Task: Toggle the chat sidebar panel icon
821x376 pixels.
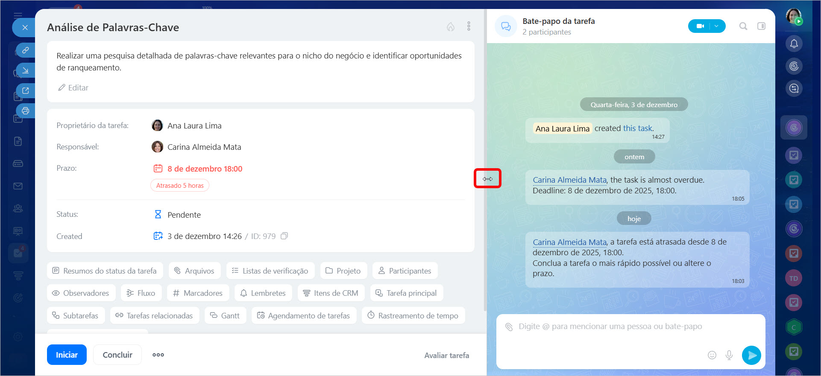Action: (761, 26)
